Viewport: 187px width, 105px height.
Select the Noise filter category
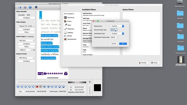67,25
